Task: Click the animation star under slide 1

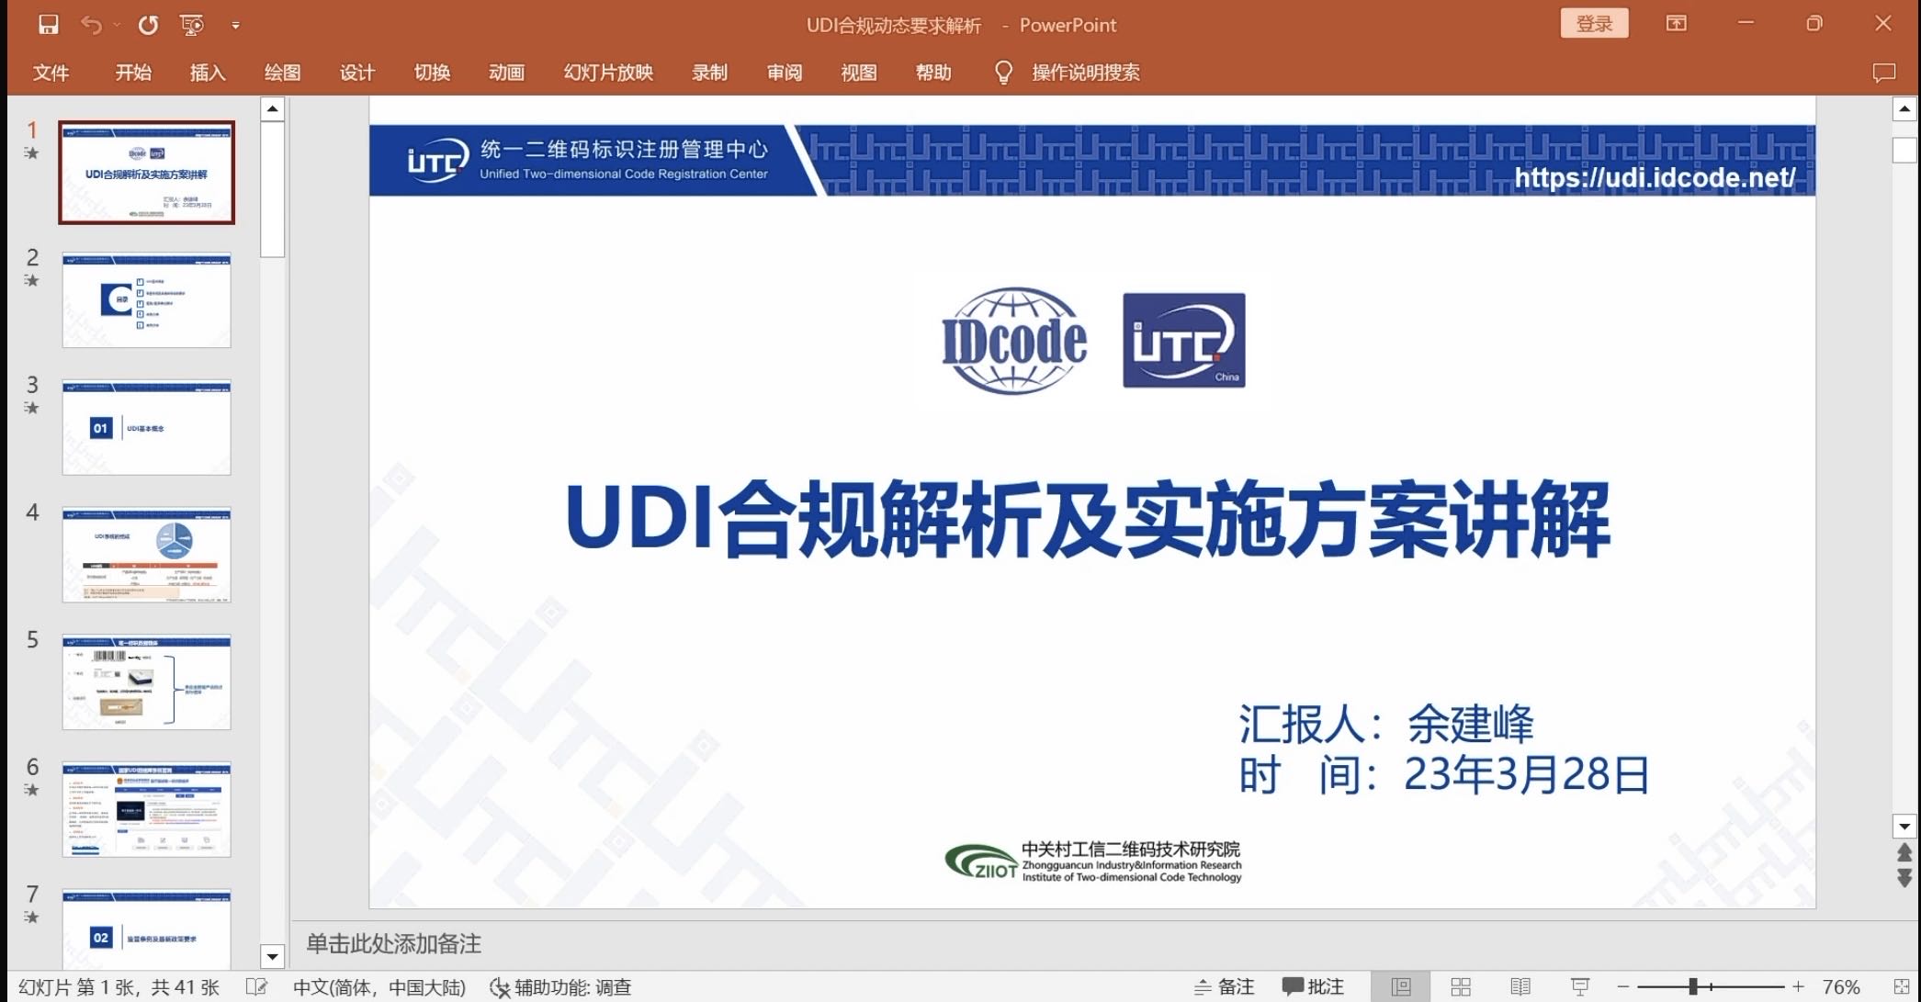Action: coord(32,153)
